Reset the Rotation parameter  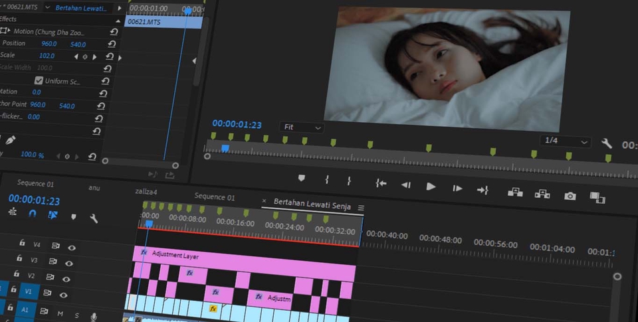point(103,94)
